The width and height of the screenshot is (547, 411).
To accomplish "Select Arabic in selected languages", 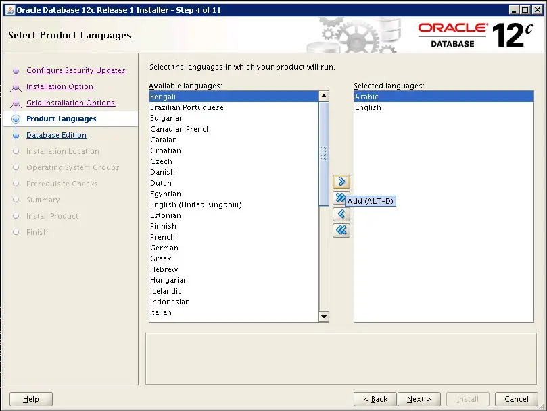I will pos(444,97).
